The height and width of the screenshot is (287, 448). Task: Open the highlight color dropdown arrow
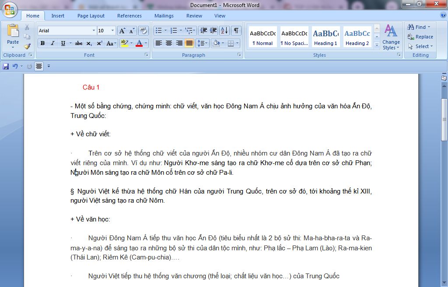coord(131,43)
